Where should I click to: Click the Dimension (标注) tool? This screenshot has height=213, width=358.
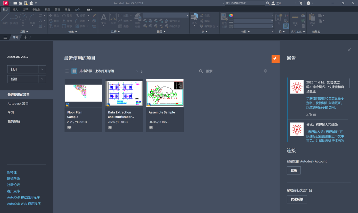pyautogui.click(x=113, y=19)
